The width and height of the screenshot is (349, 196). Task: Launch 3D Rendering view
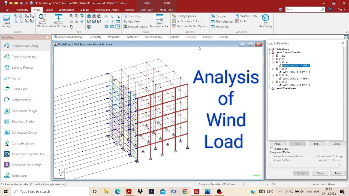pyautogui.click(x=265, y=21)
